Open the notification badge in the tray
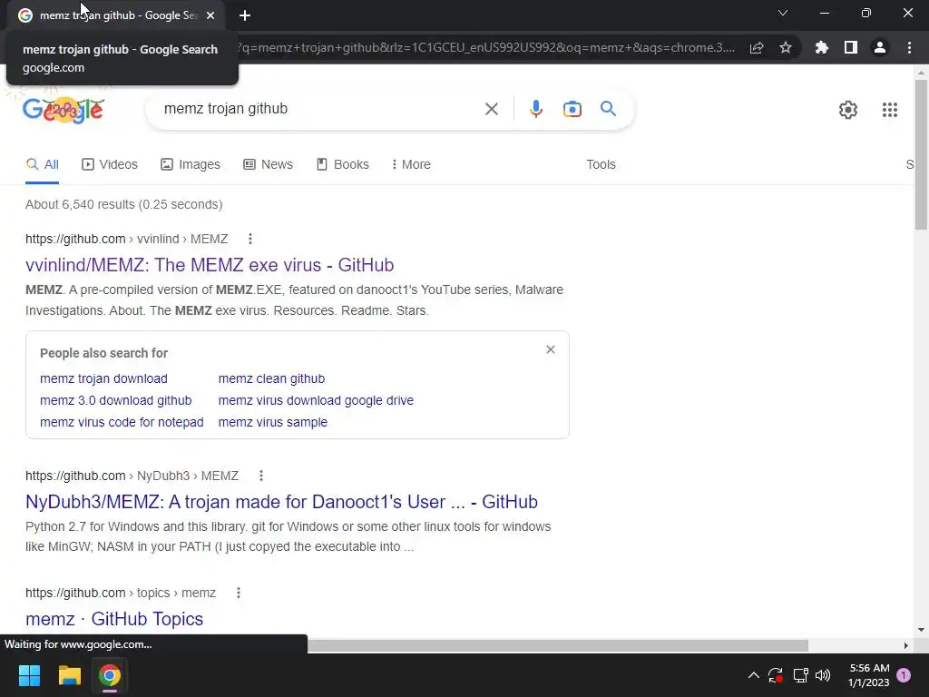 coord(905,675)
